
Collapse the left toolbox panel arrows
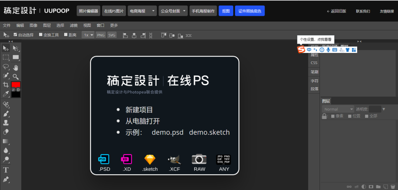[11, 41]
